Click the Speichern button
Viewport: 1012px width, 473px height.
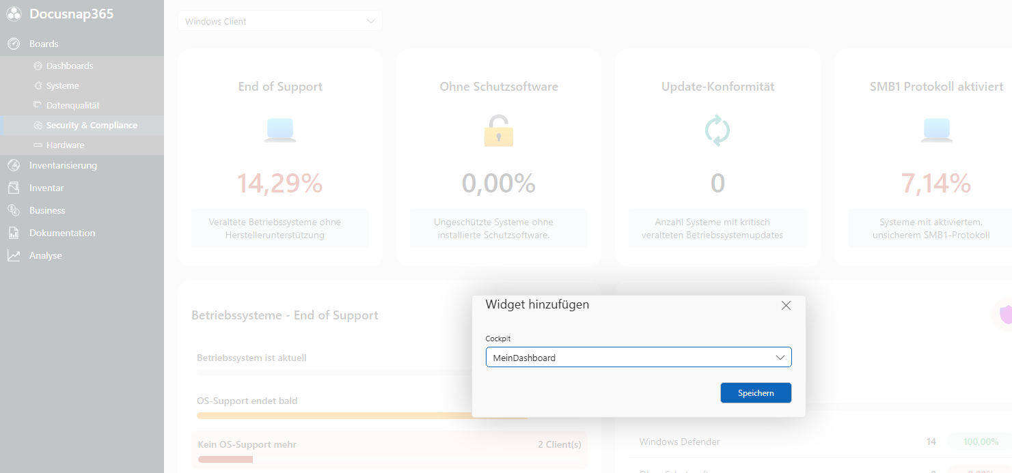point(756,393)
